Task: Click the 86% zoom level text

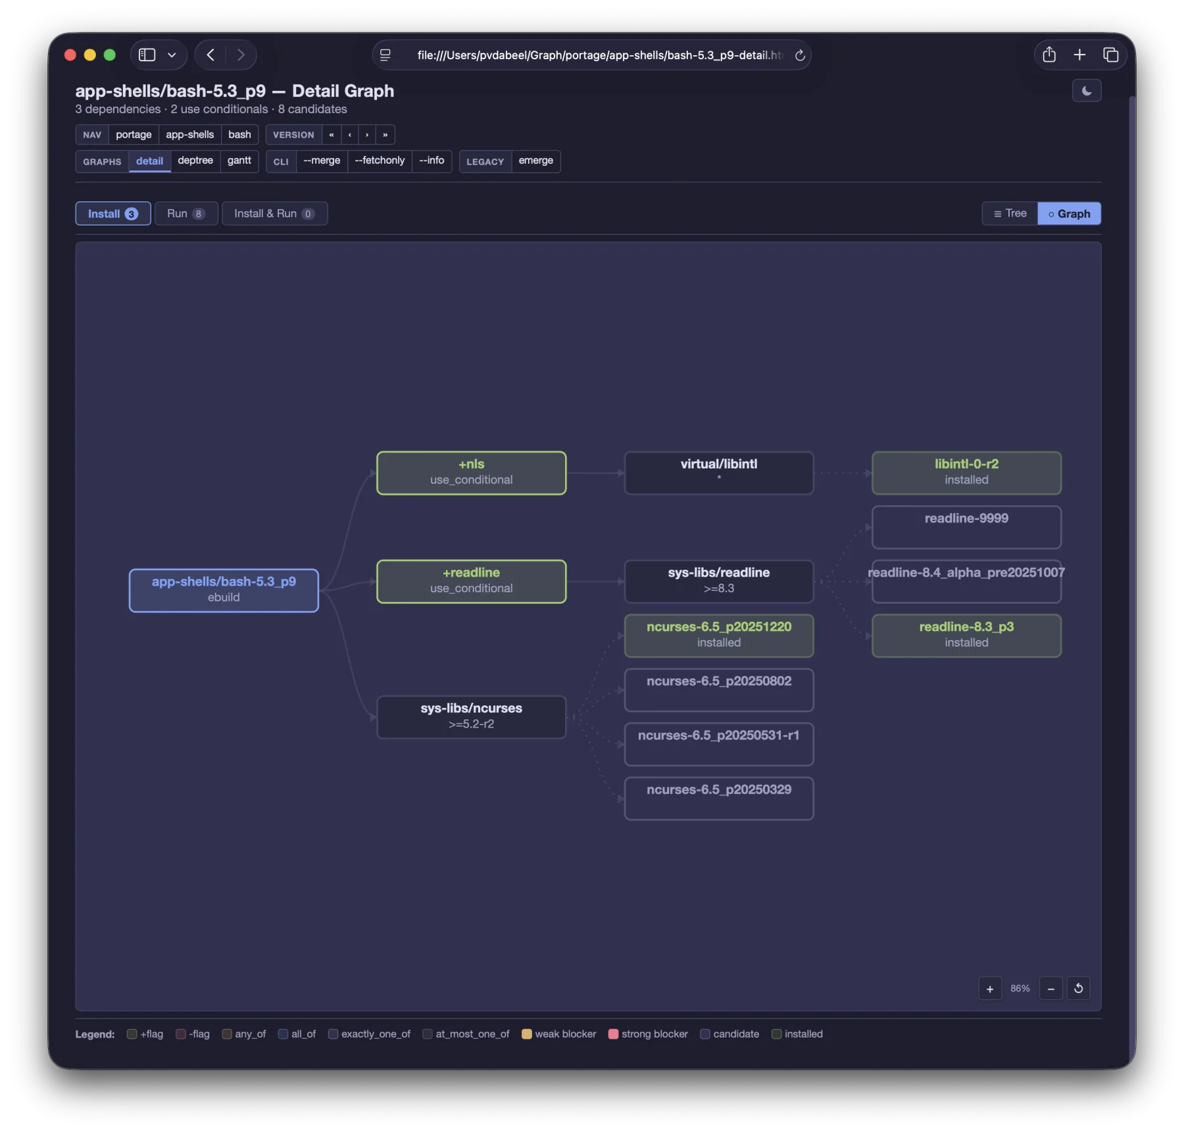Action: pos(1020,988)
